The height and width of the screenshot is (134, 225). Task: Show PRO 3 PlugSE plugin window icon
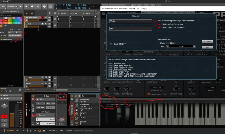coord(72,120)
